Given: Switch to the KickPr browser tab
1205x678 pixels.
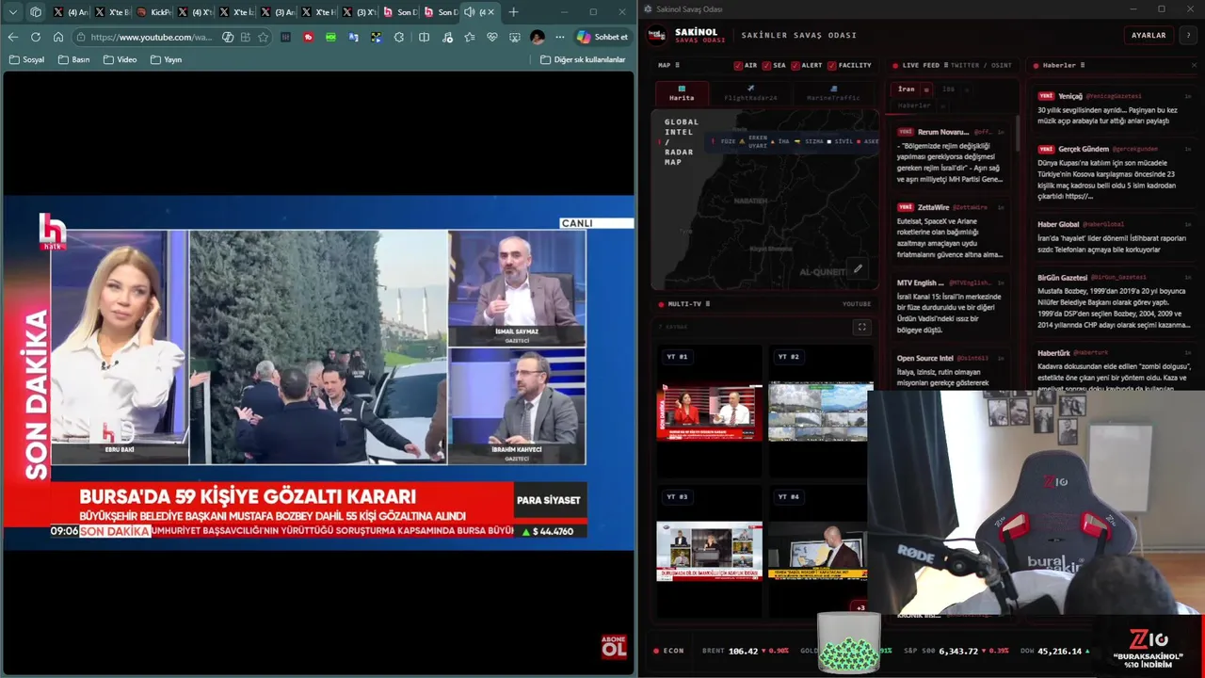Looking at the screenshot, I should point(154,12).
